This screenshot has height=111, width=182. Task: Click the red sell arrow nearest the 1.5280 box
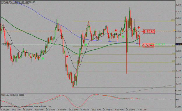pyautogui.click(x=139, y=27)
